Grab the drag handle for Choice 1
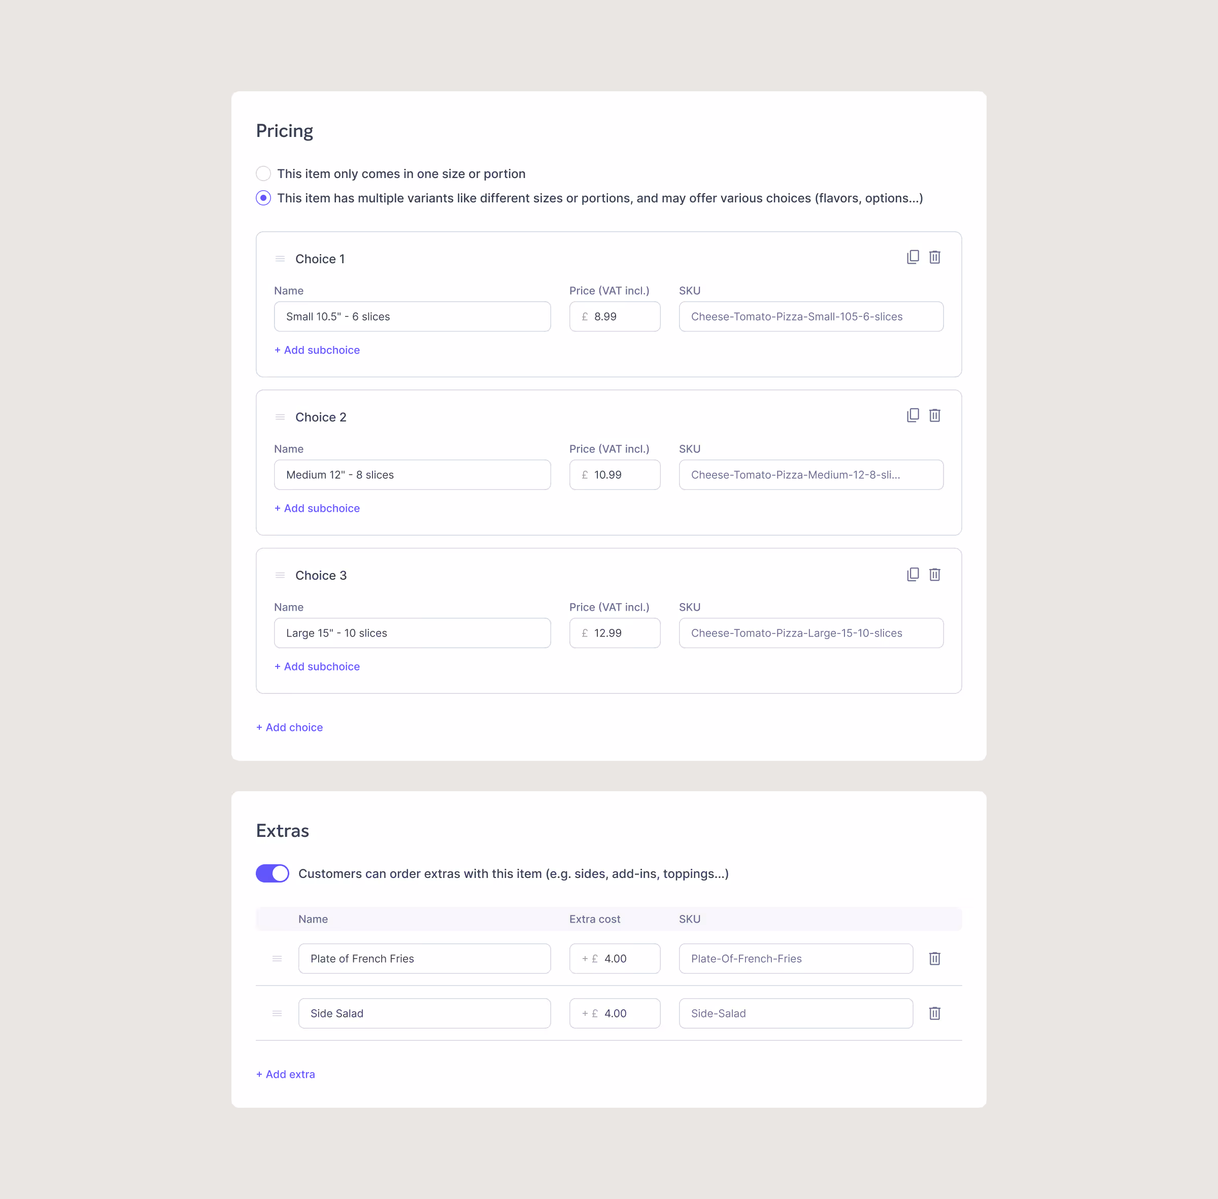 pos(281,259)
